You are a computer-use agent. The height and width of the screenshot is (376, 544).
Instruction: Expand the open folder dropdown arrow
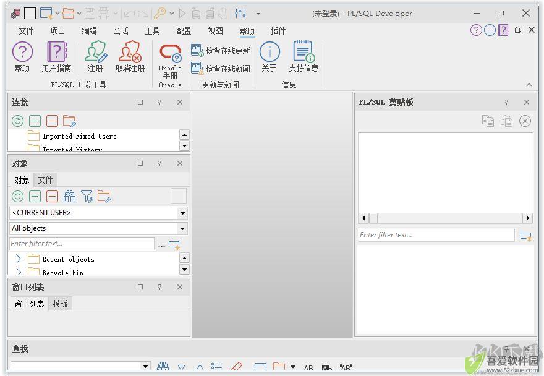point(79,14)
